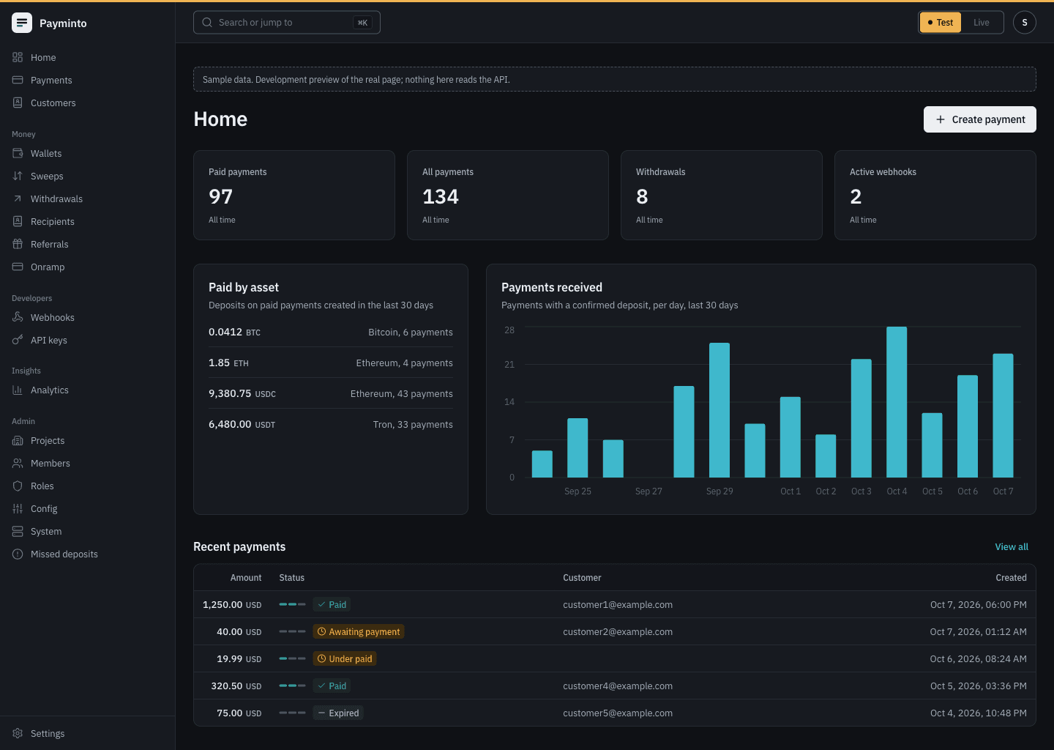This screenshot has height=750, width=1054.
Task: Click the Withdrawals stat card
Action: [722, 195]
